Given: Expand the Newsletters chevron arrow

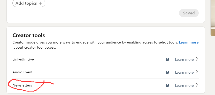Looking at the screenshot, I should [197, 85].
